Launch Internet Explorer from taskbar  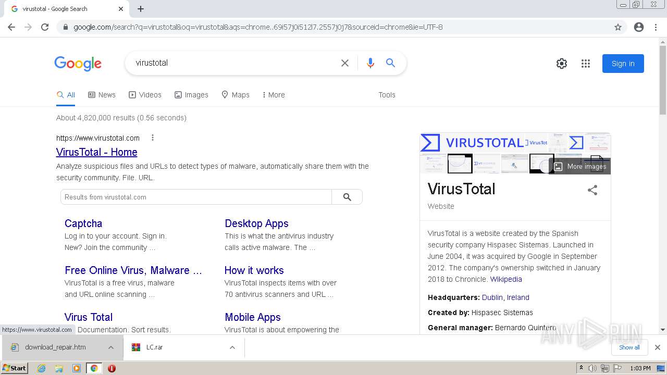tap(42, 368)
